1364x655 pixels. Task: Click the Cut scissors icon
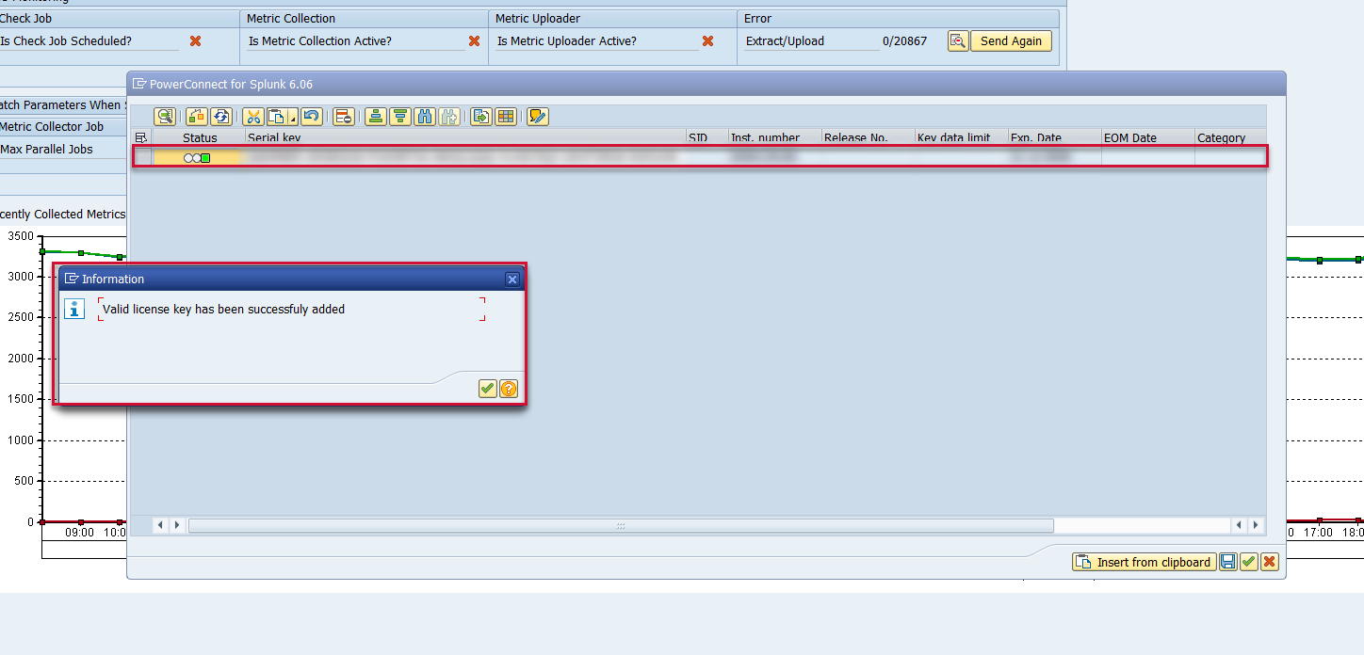(252, 117)
